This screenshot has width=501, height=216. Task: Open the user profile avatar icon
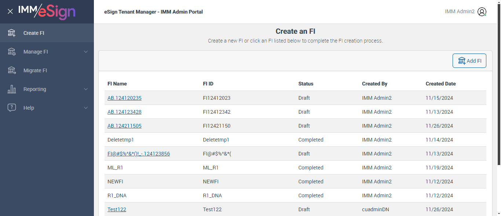click(x=482, y=12)
